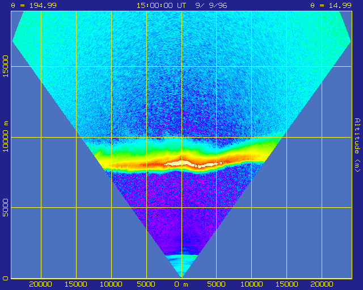Image resolution: width=363 pixels, height=290 pixels.
Task: Click horizontal-axis 15000 label left of 0 m
Action: [x=75, y=284]
